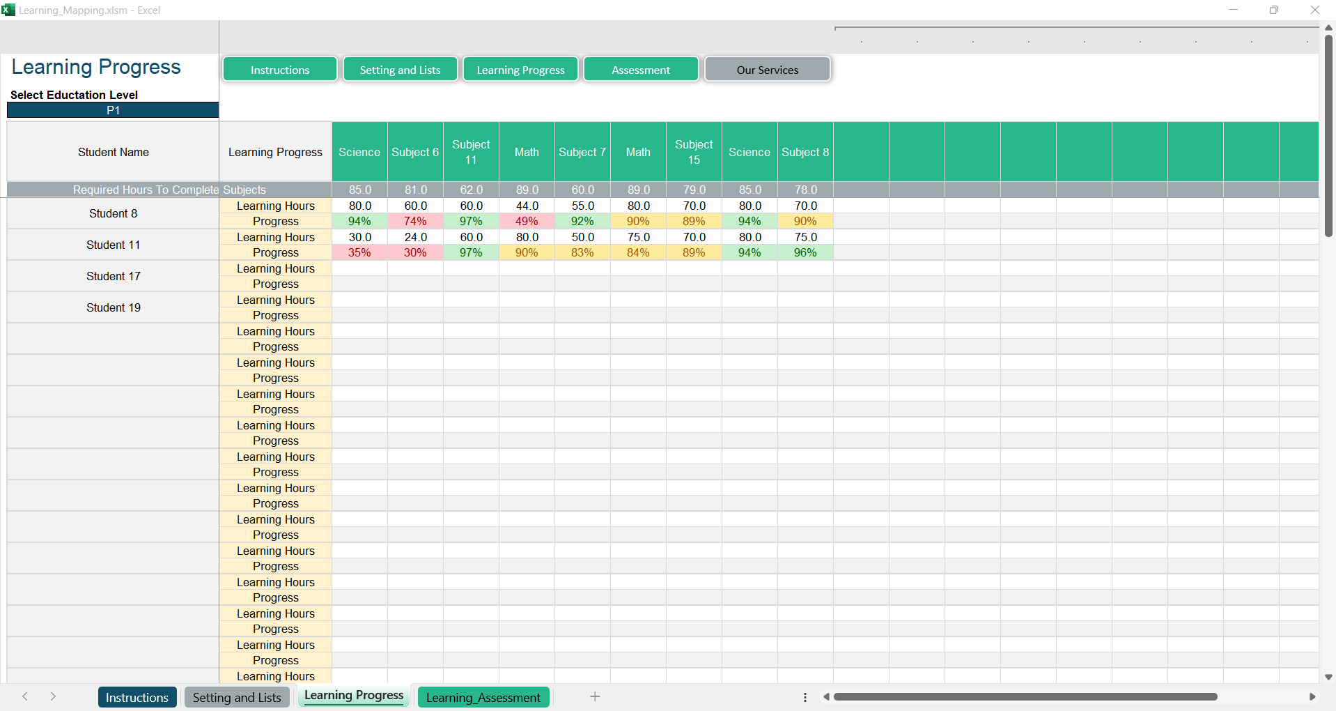Select the Student 17 name cell
This screenshot has width=1336, height=711.
(x=113, y=276)
